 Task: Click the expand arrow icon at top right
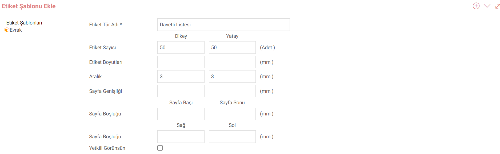tap(497, 6)
